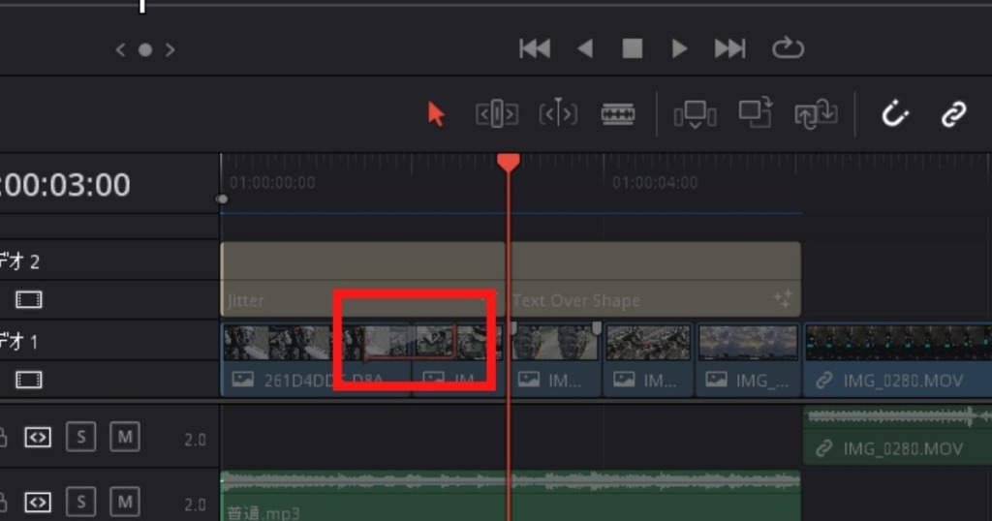Play the timeline in reverse
The height and width of the screenshot is (521, 992).
pos(584,48)
